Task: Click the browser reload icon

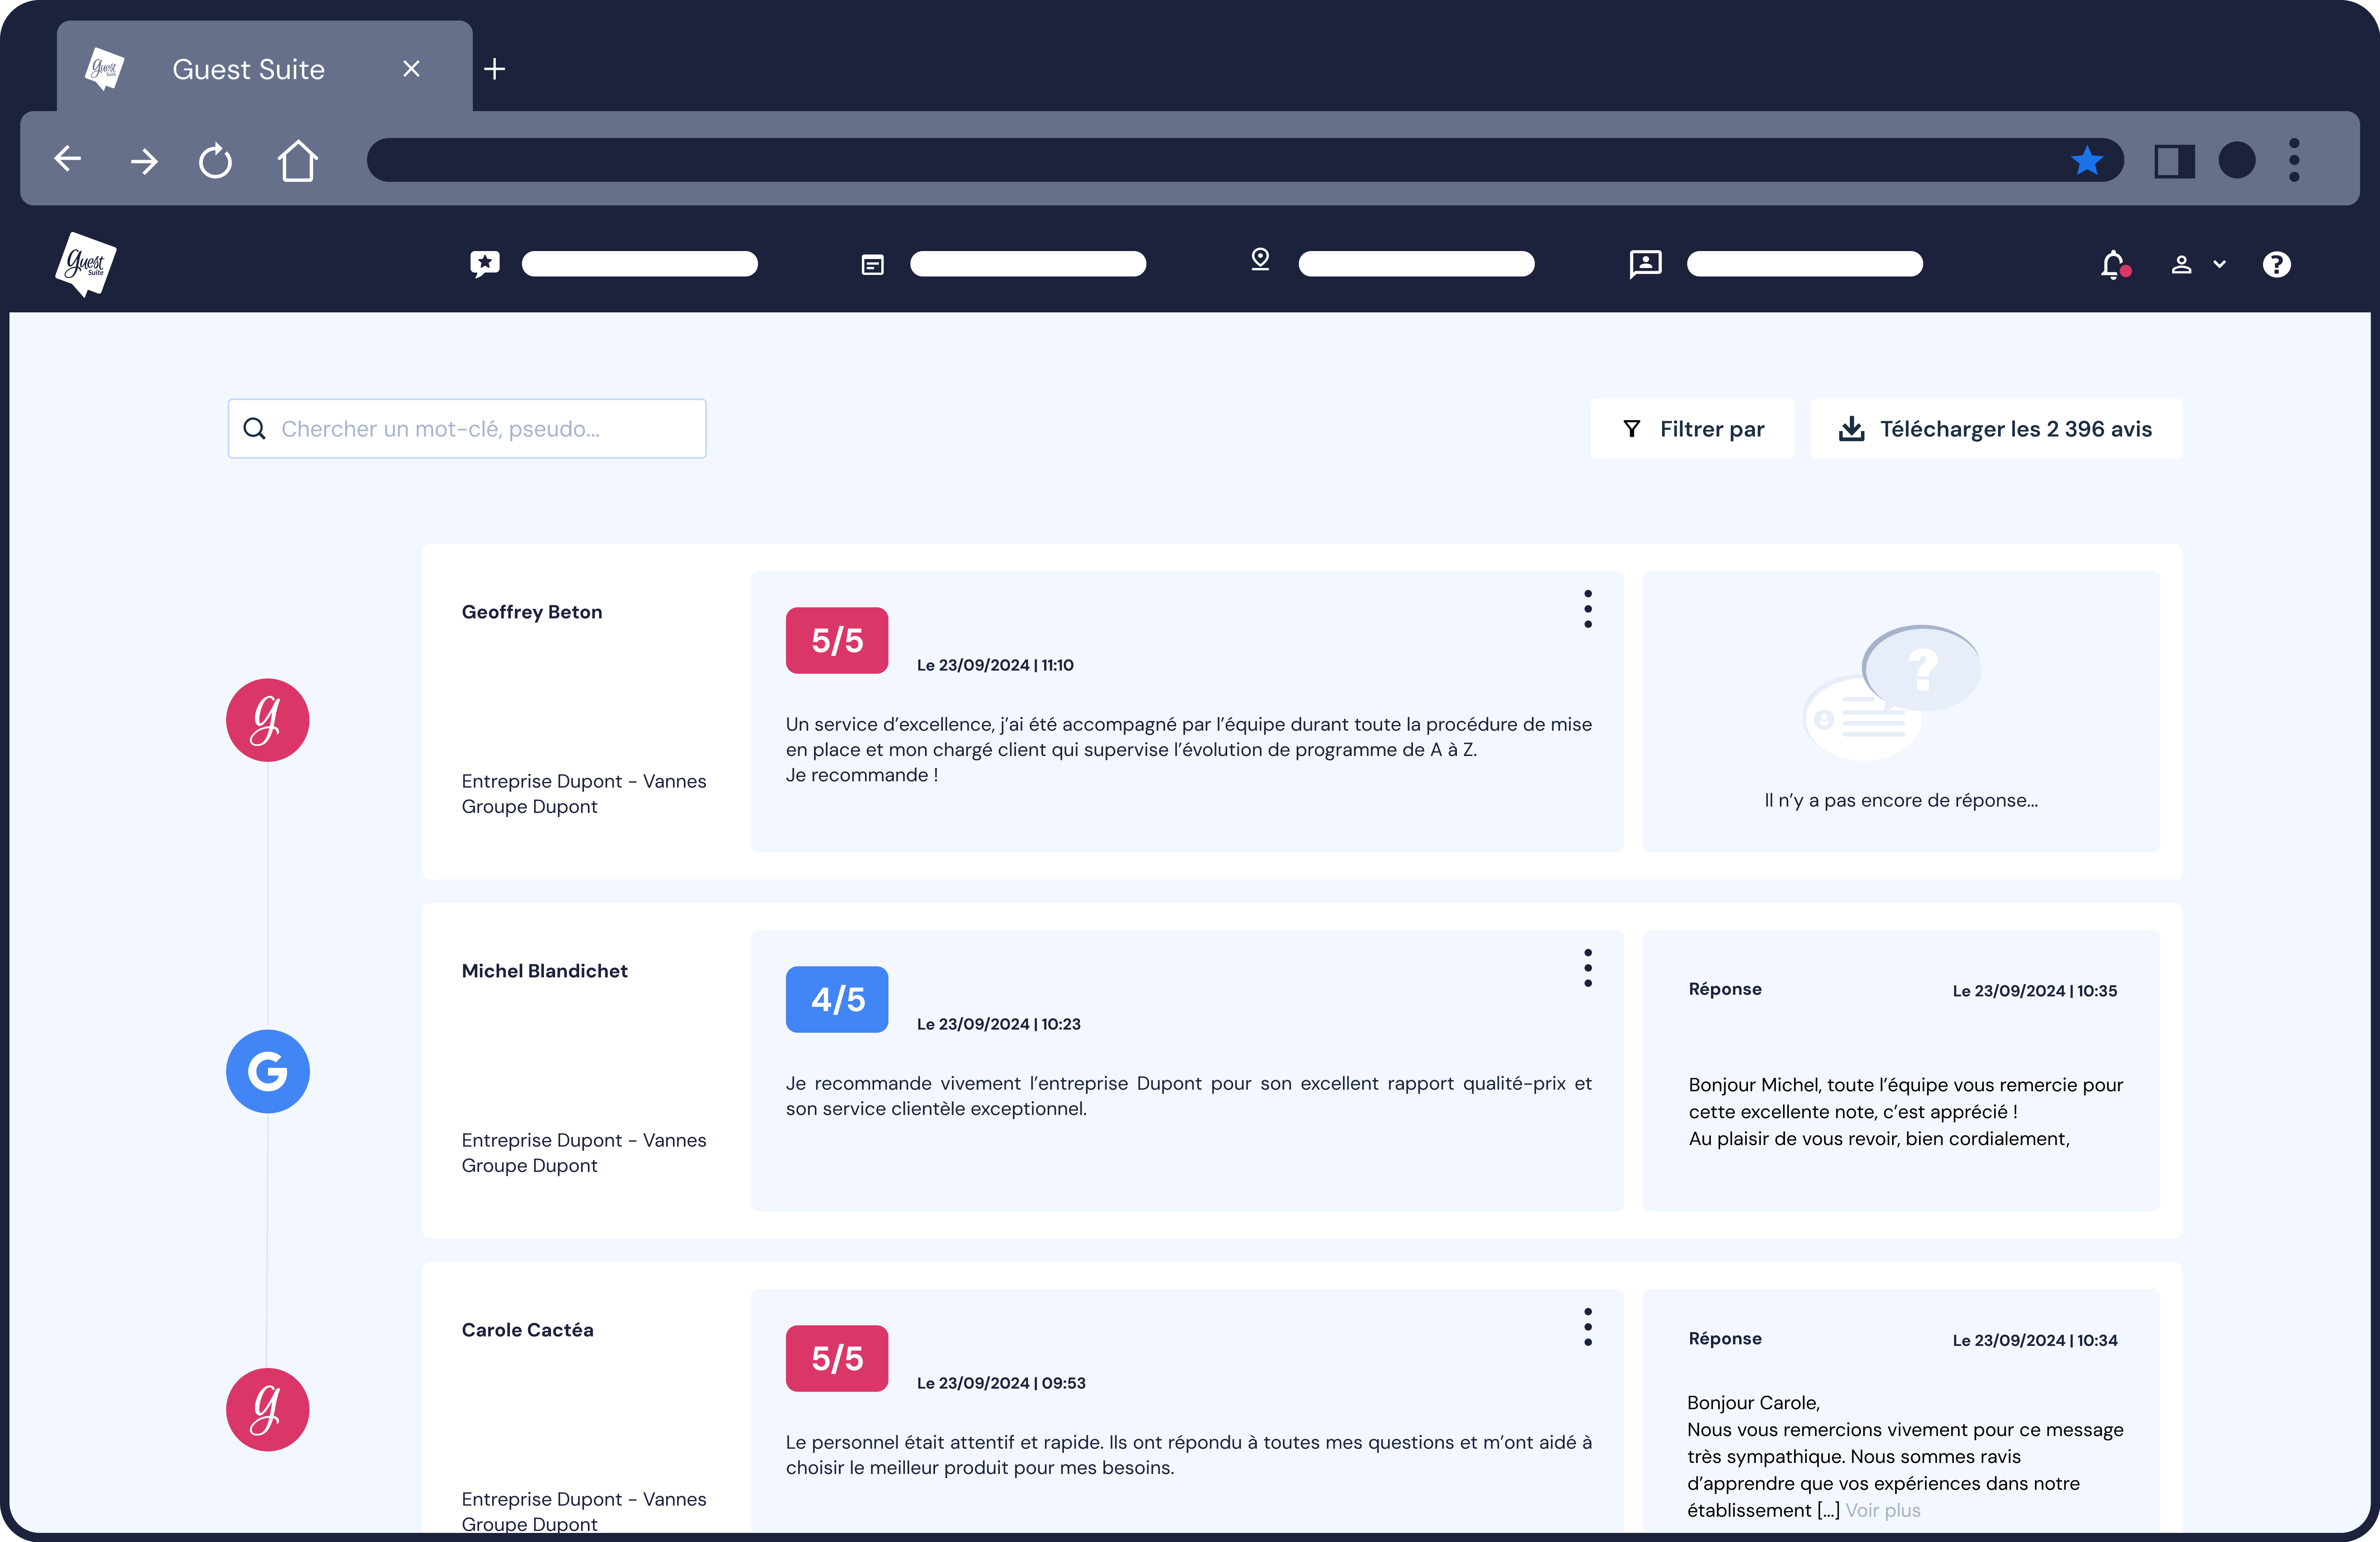Action: (x=216, y=160)
